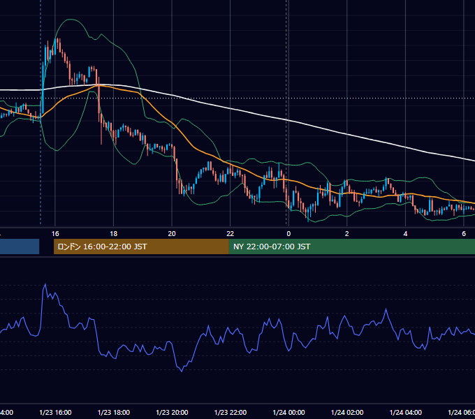Select the unlabeled blue session bar before London

click(x=20, y=247)
